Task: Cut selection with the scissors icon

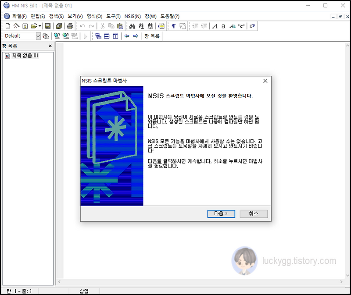Action: click(x=103, y=26)
